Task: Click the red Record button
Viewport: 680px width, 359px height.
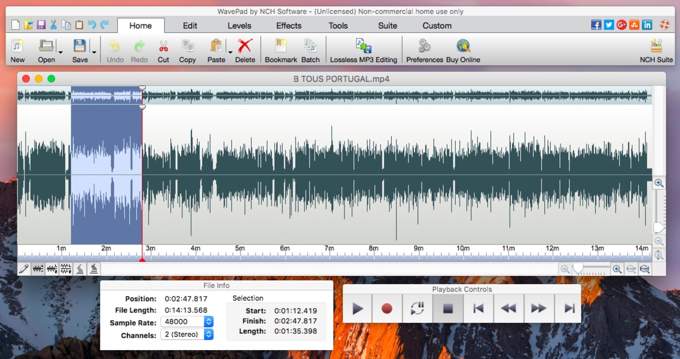Action: (387, 309)
